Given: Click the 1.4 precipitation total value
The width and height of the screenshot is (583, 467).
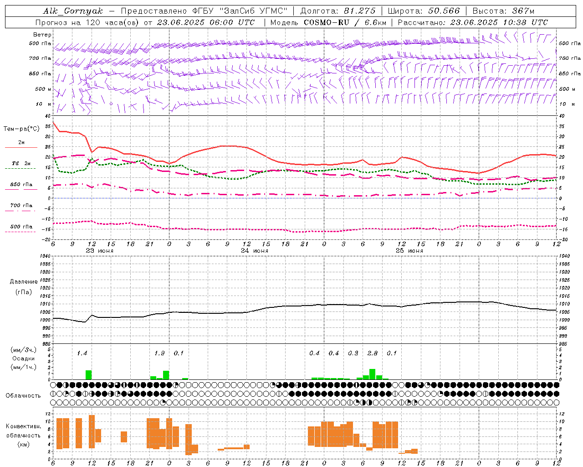Looking at the screenshot, I should pyautogui.click(x=82, y=353).
